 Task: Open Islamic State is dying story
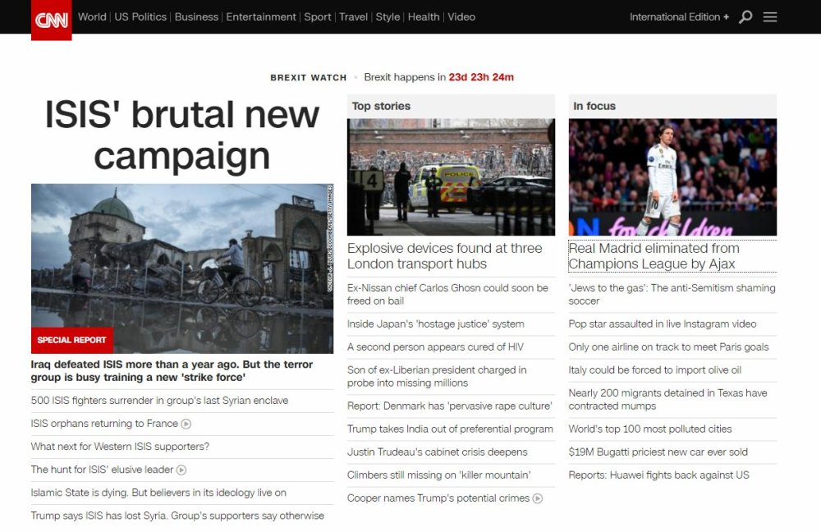click(158, 493)
